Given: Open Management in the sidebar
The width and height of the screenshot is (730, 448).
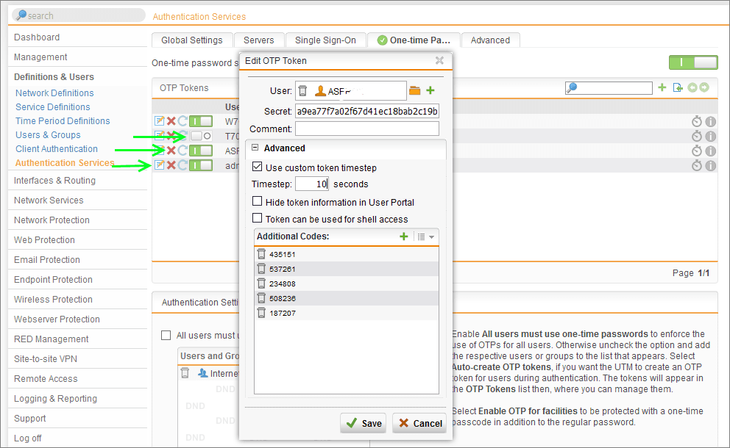Looking at the screenshot, I should click(40, 57).
